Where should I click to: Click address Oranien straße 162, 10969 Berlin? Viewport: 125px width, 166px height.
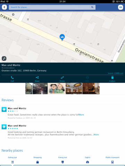[24, 71]
